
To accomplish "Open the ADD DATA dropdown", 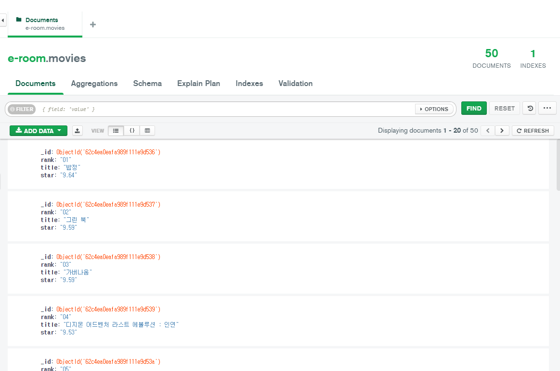I will [x=38, y=131].
